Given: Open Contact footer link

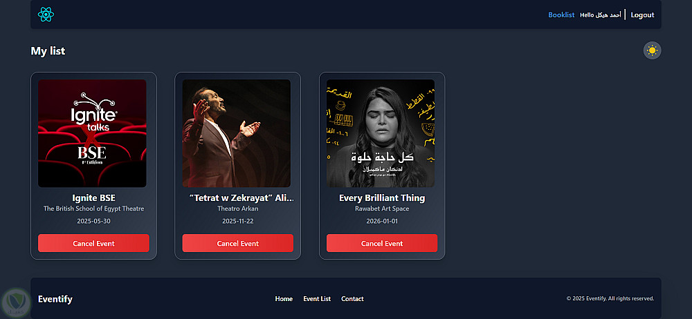Looking at the screenshot, I should pyautogui.click(x=352, y=299).
